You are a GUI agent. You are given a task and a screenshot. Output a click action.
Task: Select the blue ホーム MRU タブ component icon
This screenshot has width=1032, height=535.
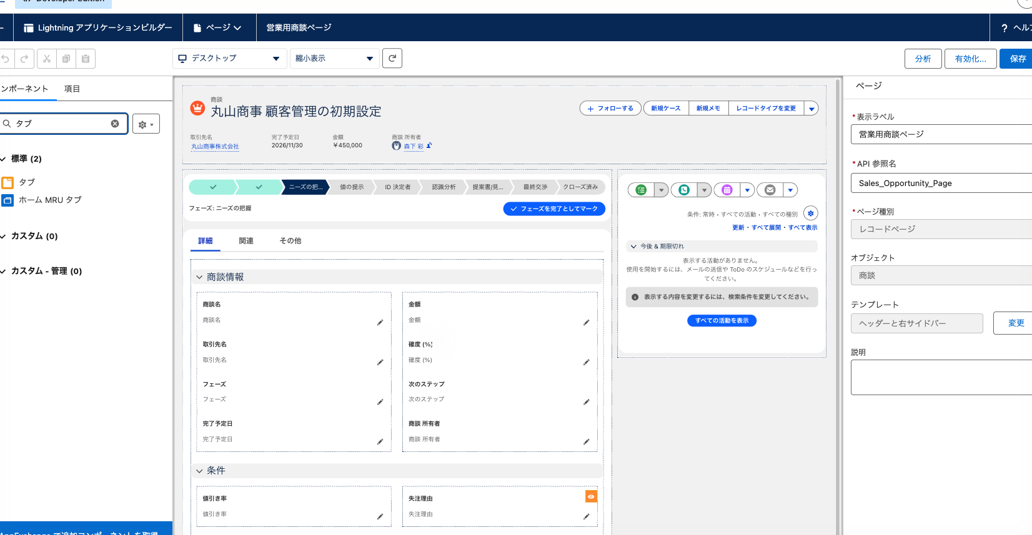7,200
